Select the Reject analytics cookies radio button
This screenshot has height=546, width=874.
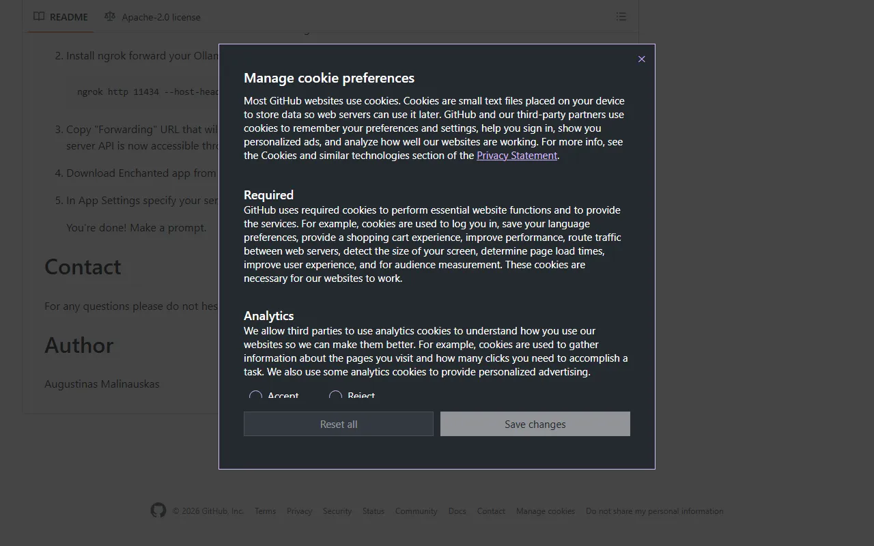[335, 396]
